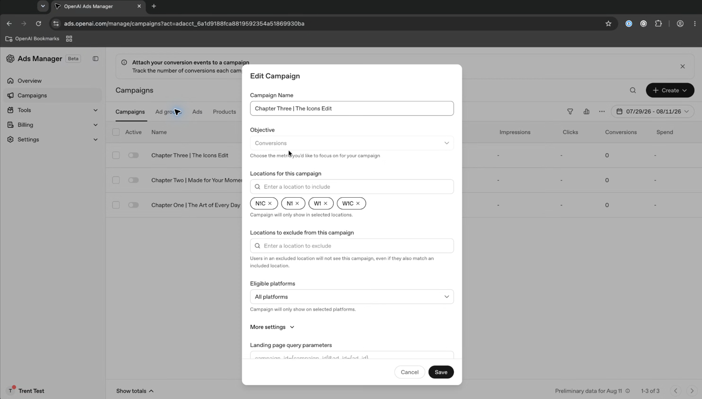Toggle Chapter One campaign active switch
Screen dimensions: 702x399
133,205
